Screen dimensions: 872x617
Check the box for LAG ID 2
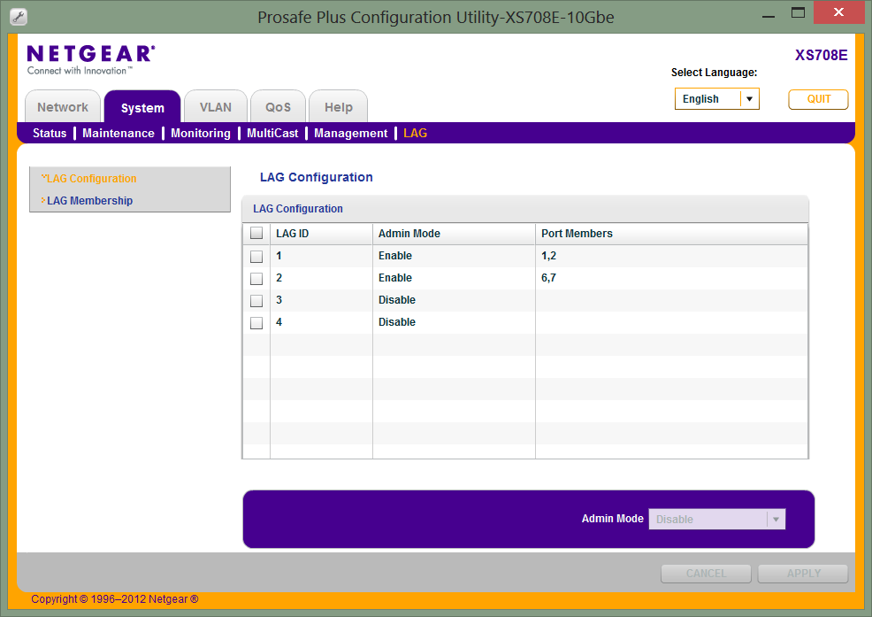[256, 279]
